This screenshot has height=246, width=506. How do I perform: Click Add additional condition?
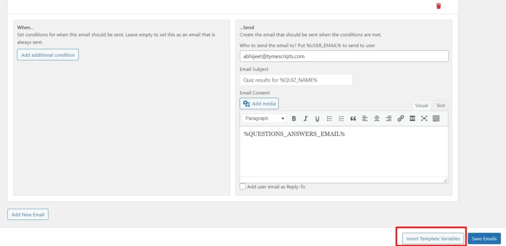click(48, 55)
